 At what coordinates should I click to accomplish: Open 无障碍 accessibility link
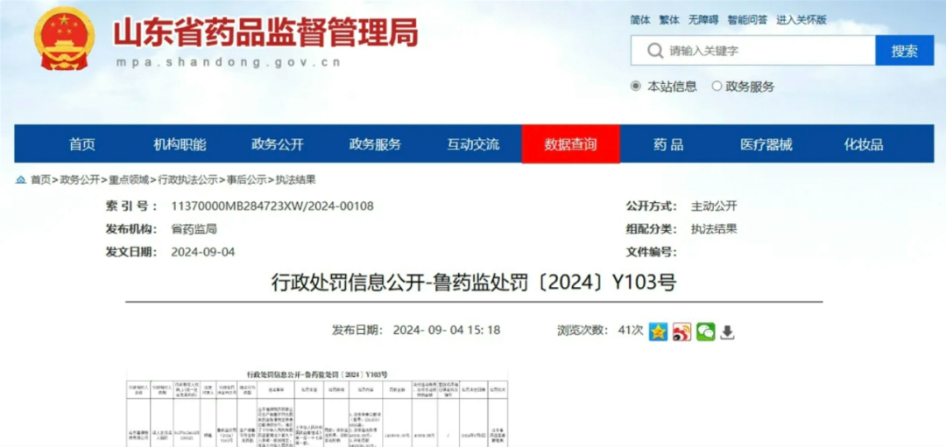(x=702, y=20)
